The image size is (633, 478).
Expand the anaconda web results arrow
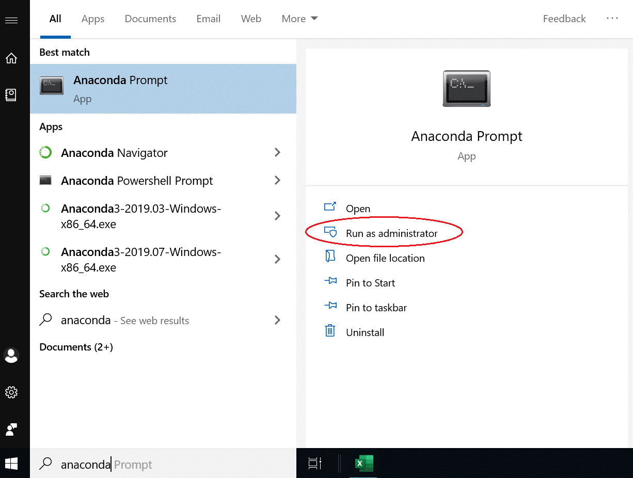pos(277,320)
